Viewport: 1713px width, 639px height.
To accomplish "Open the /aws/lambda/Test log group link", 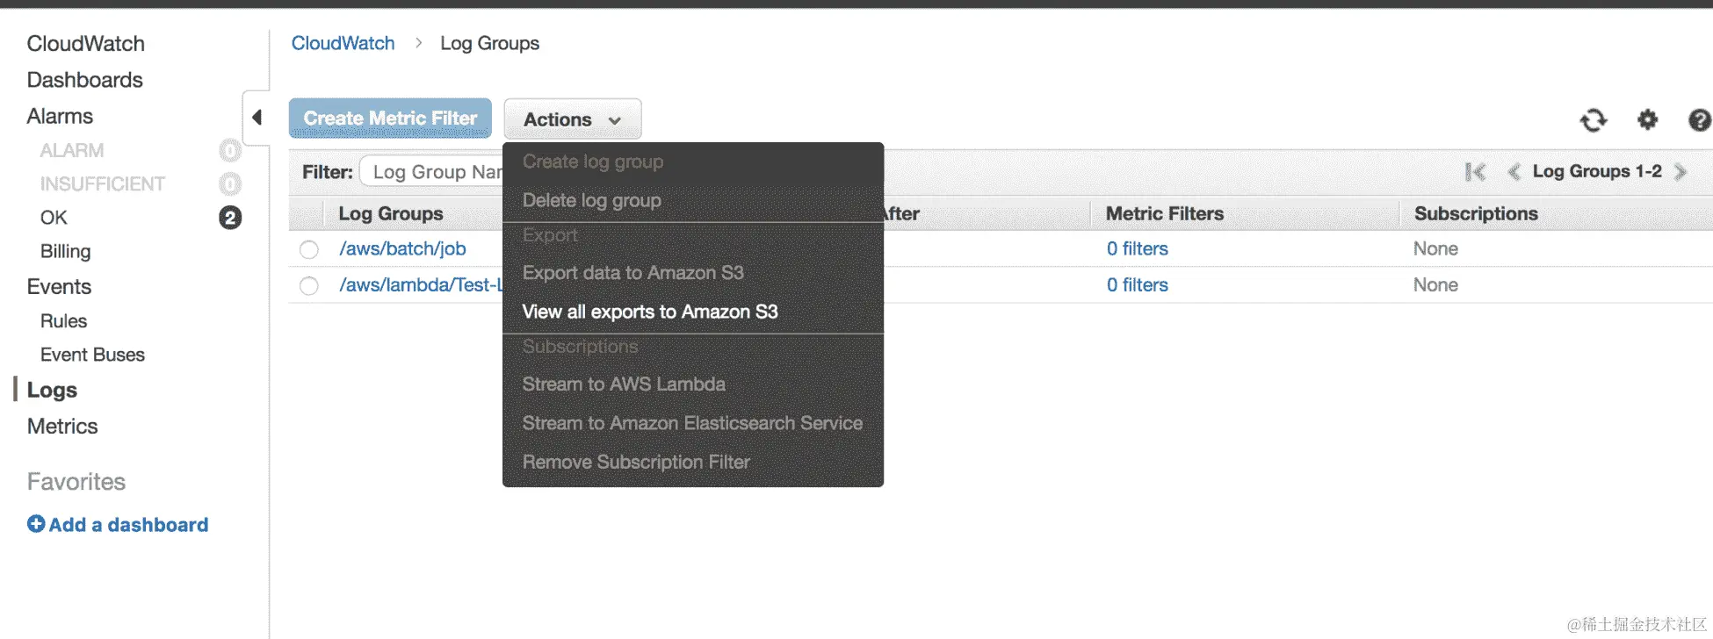I will [421, 284].
